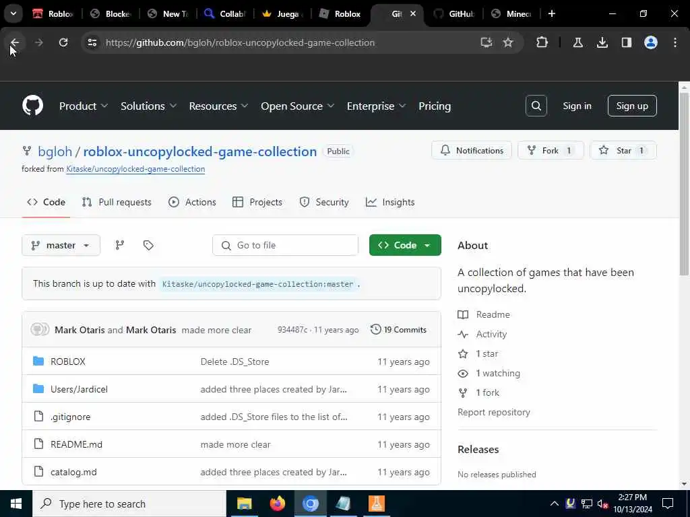This screenshot has width=690, height=517.
Task: Switch to Actions tab
Action: click(x=192, y=202)
